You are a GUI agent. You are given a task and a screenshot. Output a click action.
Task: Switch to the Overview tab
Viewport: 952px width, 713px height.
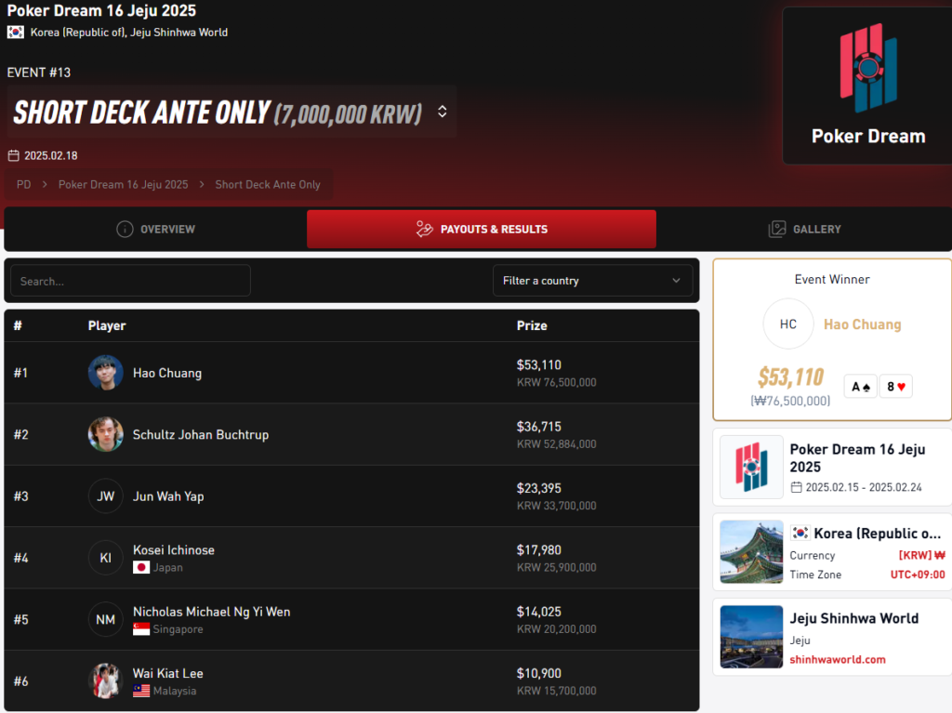tap(155, 229)
